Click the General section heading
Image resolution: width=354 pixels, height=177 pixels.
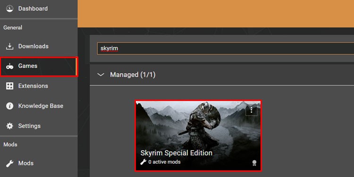pyautogui.click(x=13, y=27)
